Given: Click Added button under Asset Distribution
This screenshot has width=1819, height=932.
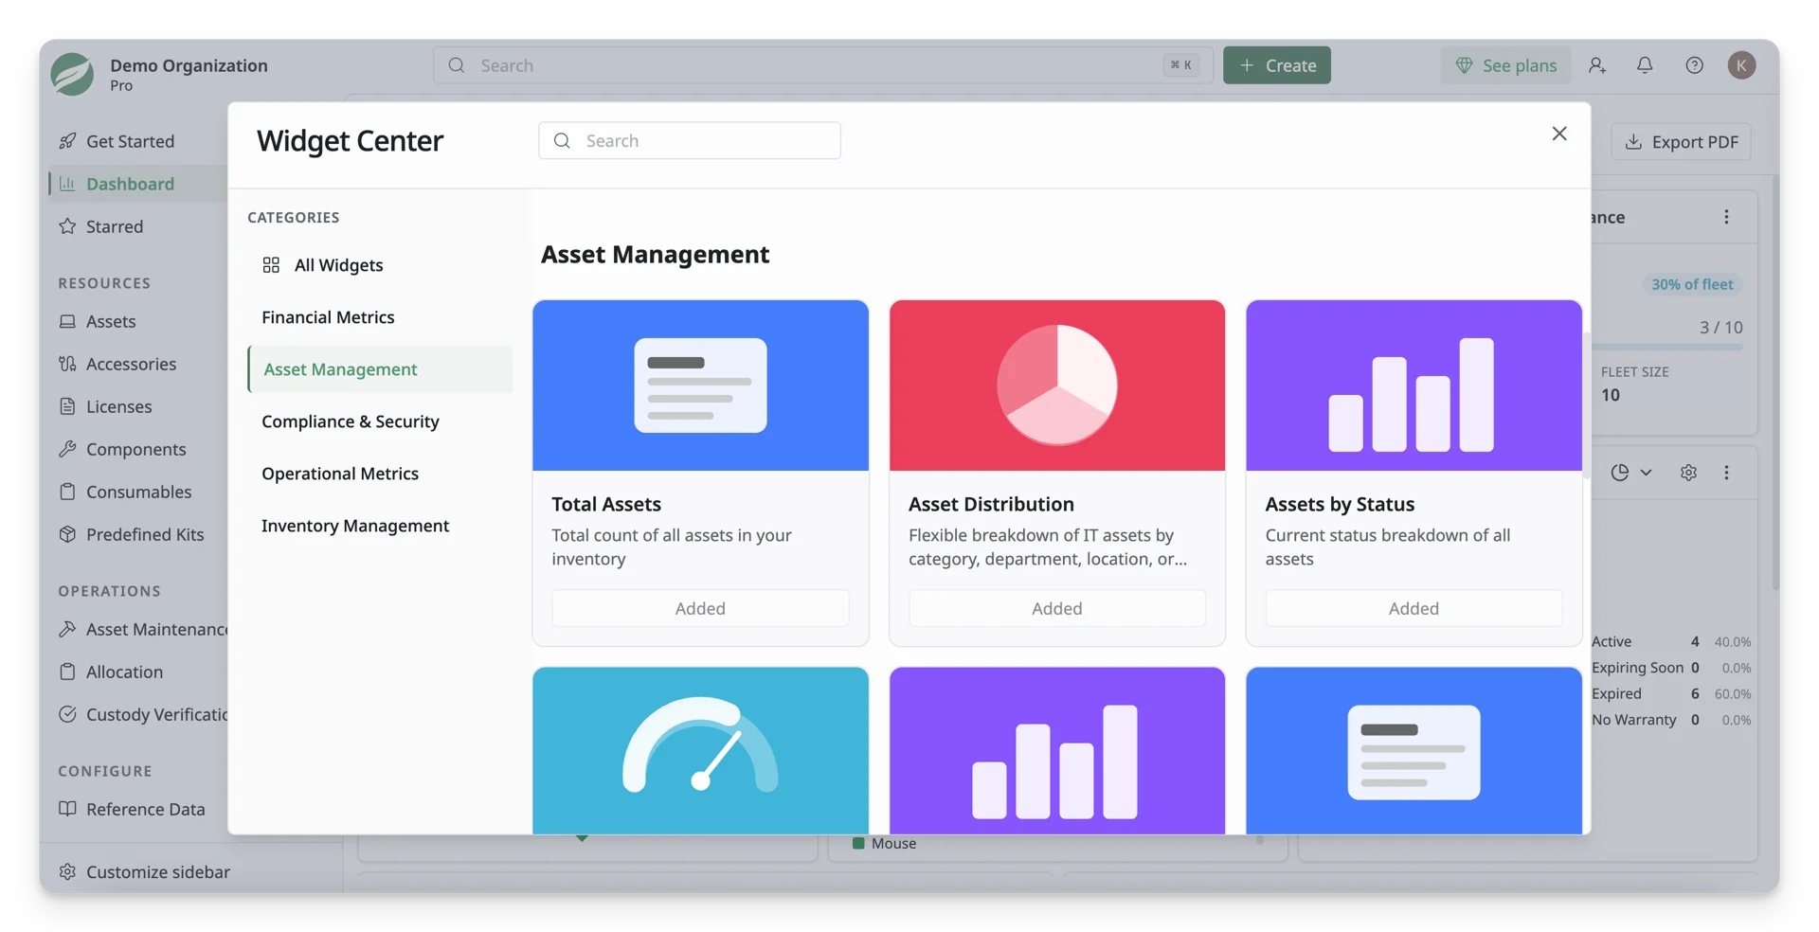Looking at the screenshot, I should [1056, 608].
